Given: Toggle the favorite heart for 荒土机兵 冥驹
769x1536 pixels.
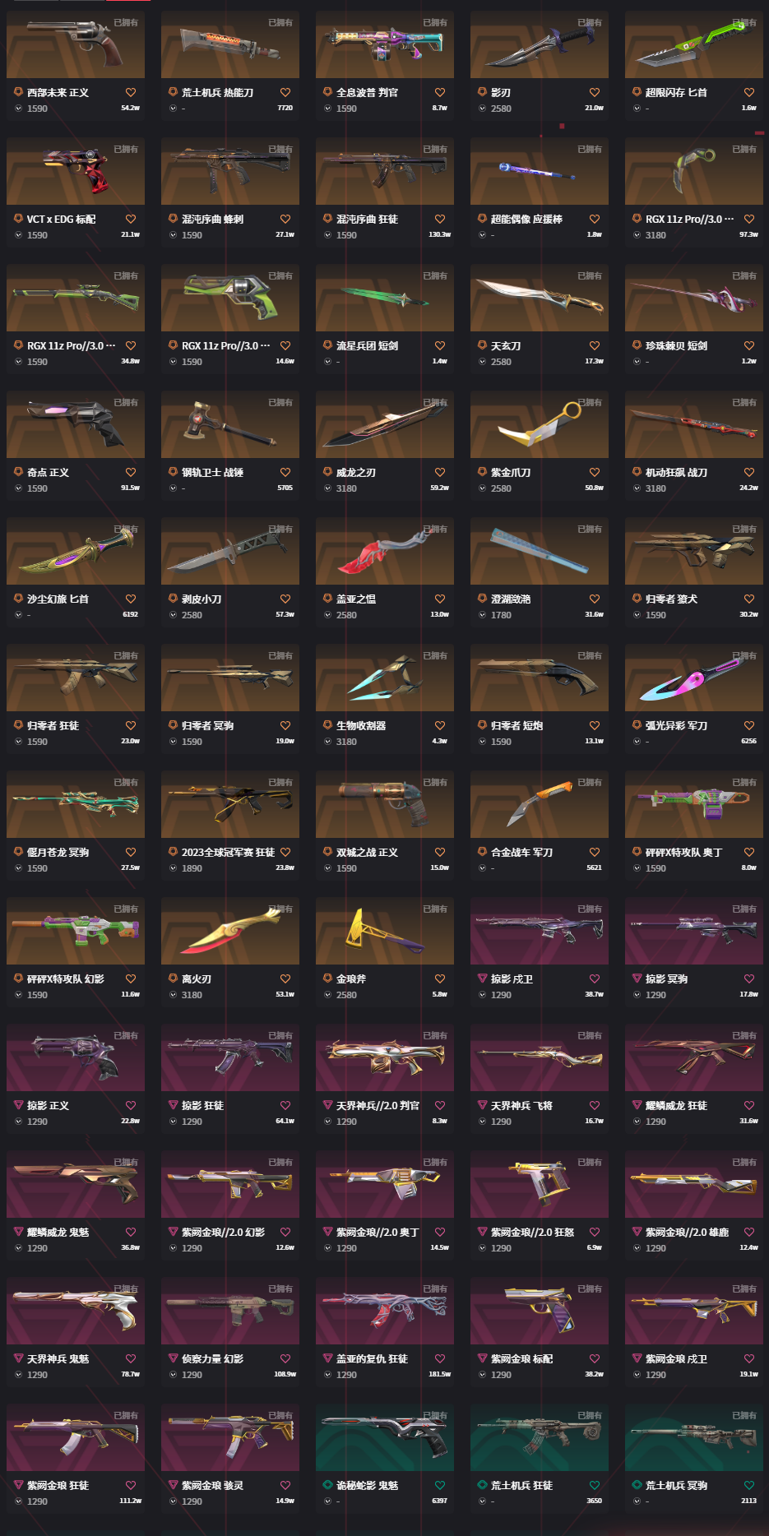Looking at the screenshot, I should pos(749,1486).
